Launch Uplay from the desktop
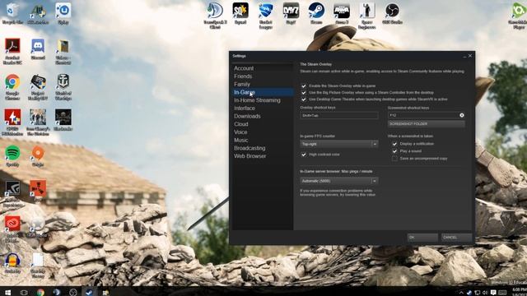This screenshot has width=527, height=296. coord(63,13)
